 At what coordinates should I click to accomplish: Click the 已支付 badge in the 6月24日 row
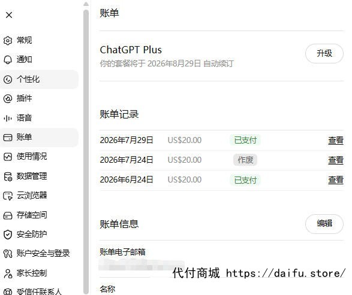click(x=245, y=180)
